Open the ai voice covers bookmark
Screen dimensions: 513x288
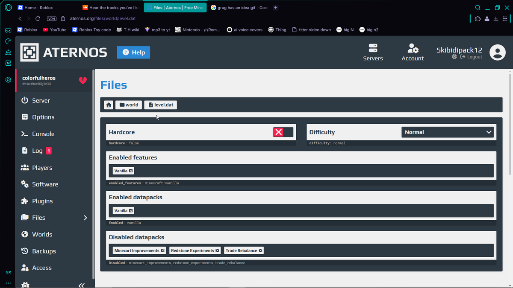(x=245, y=30)
